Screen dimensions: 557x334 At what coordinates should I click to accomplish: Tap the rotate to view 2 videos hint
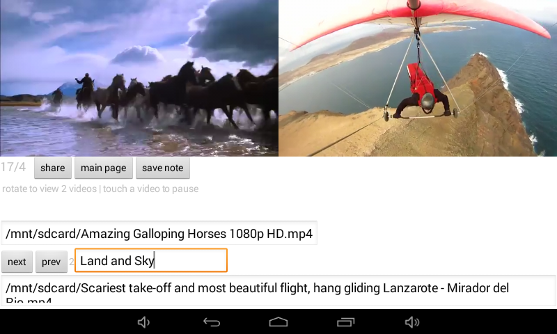[x=49, y=189]
